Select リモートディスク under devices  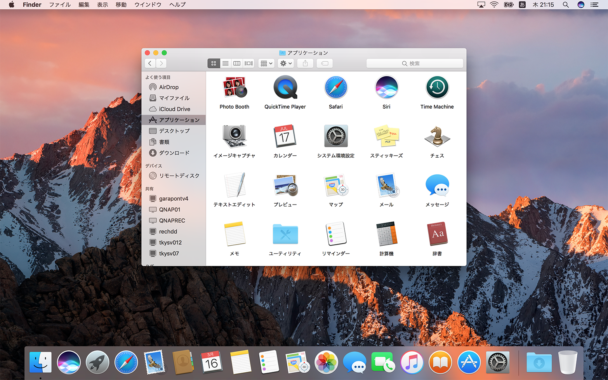[x=174, y=176]
